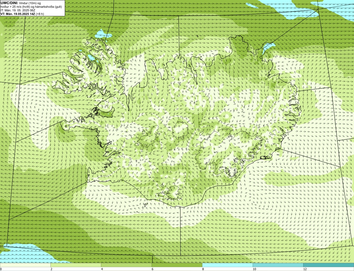Select the teal segment above 12 on color bar
The height and width of the screenshot is (271, 354).
329,265
